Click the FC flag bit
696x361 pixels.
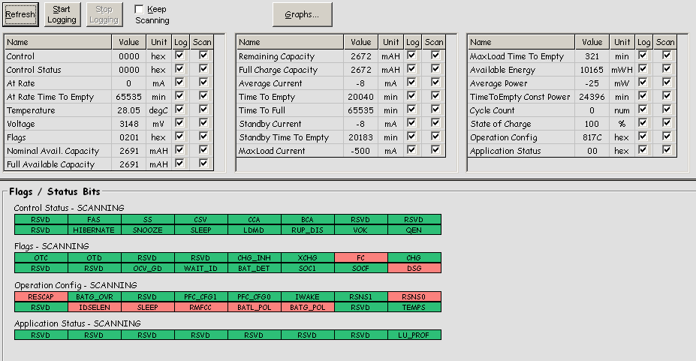click(x=361, y=257)
